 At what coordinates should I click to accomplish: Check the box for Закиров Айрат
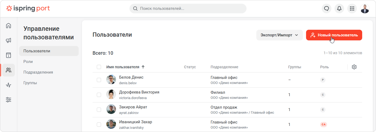(x=99, y=109)
